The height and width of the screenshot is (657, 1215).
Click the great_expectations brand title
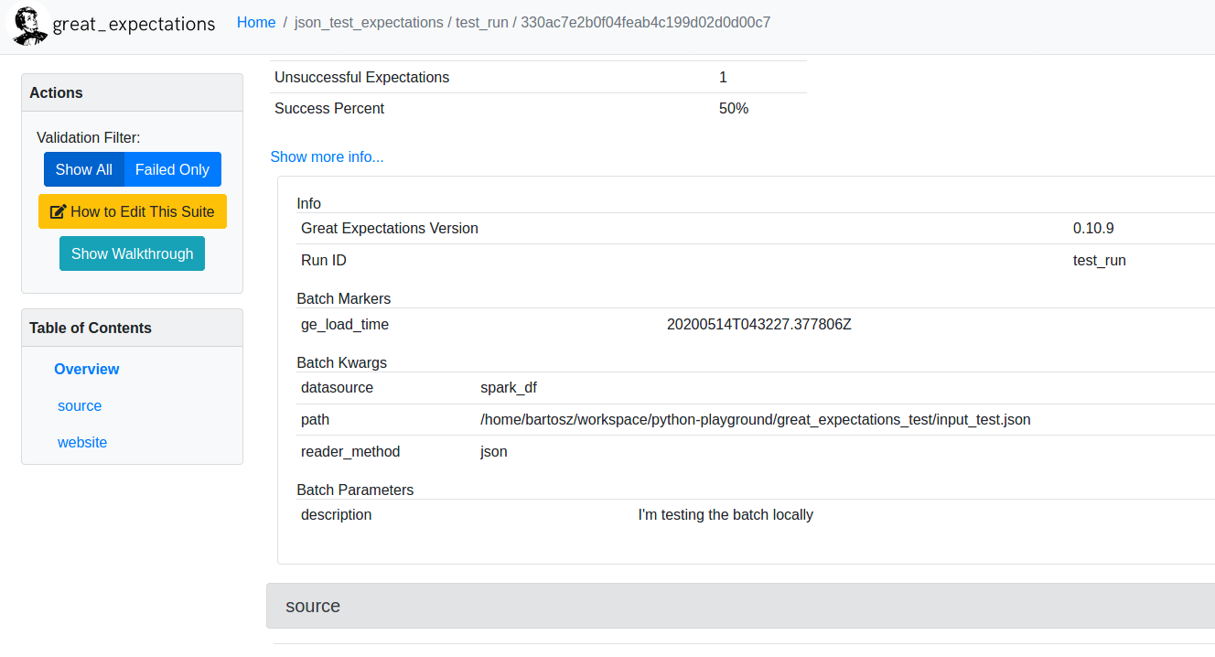coord(134,25)
